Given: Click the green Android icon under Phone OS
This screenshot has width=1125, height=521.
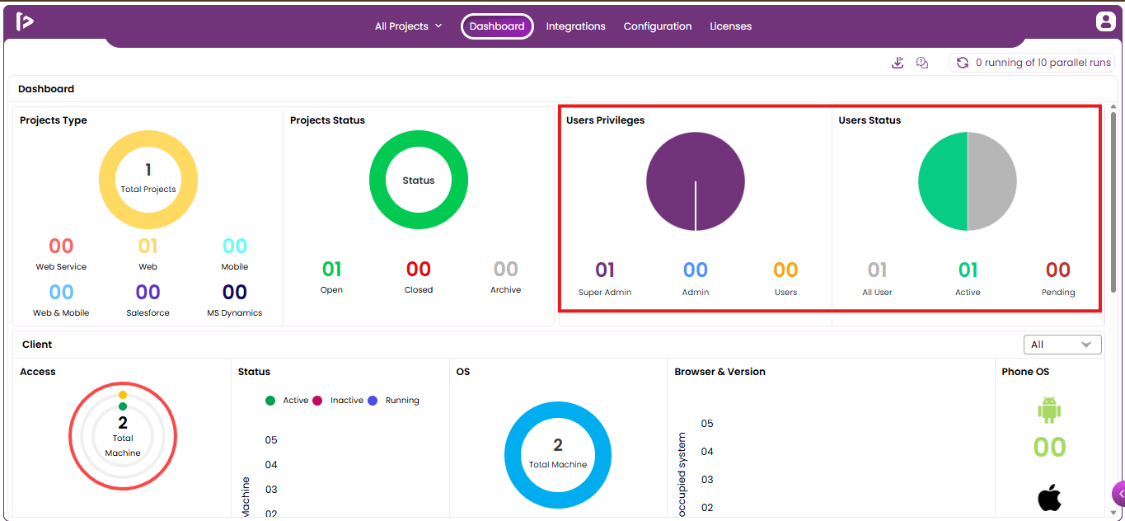Looking at the screenshot, I should (x=1049, y=410).
